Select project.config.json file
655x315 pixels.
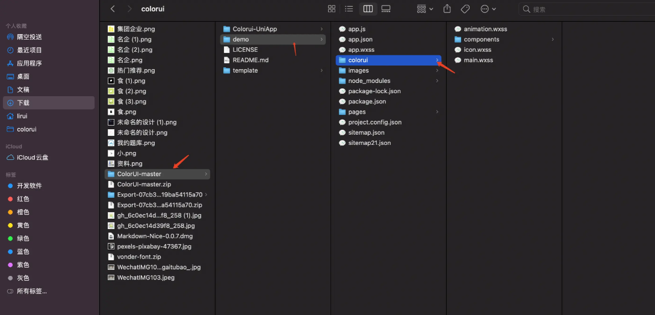pyautogui.click(x=388, y=122)
